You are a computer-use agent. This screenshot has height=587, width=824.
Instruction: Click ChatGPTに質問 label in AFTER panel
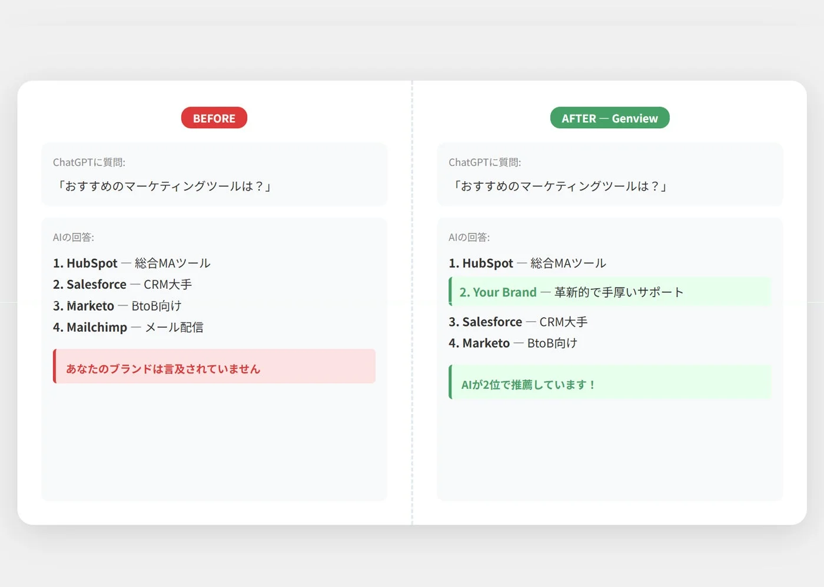(x=484, y=162)
